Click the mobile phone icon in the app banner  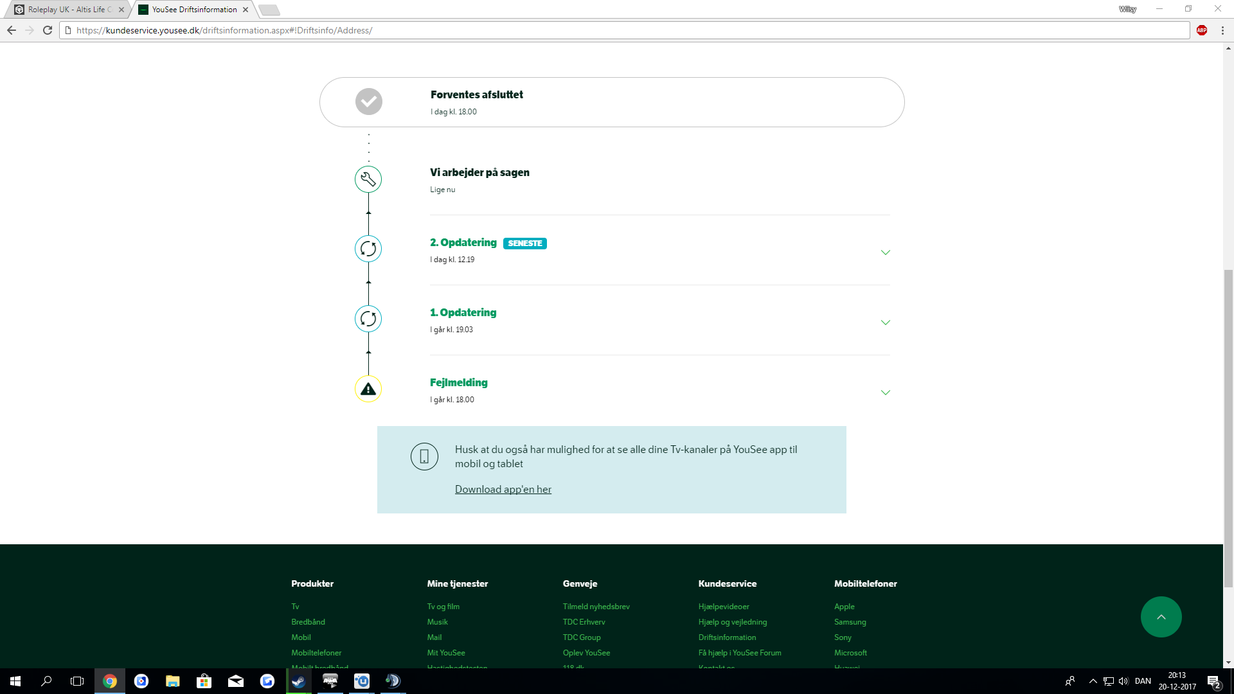coord(424,457)
